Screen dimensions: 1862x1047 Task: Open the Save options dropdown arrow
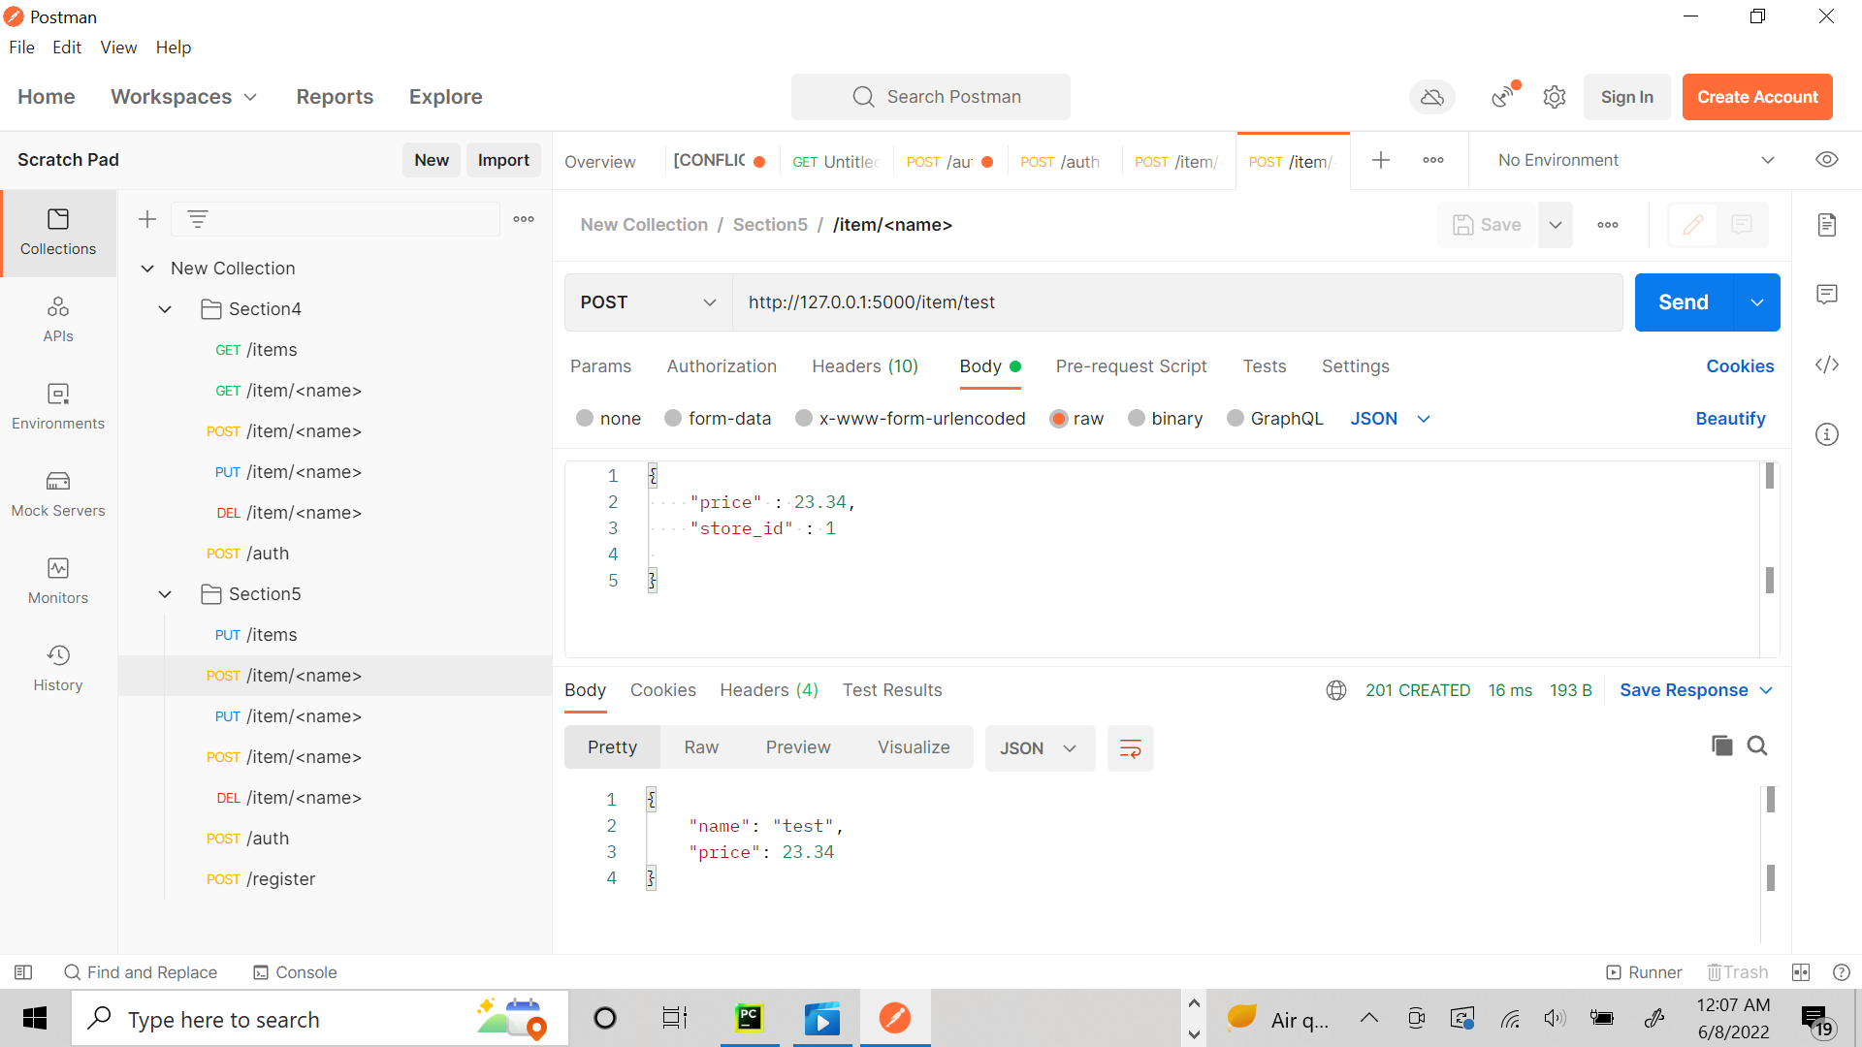[x=1556, y=225]
